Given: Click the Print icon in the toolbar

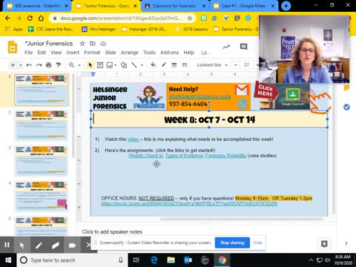Looking at the screenshot, I should (49, 65).
